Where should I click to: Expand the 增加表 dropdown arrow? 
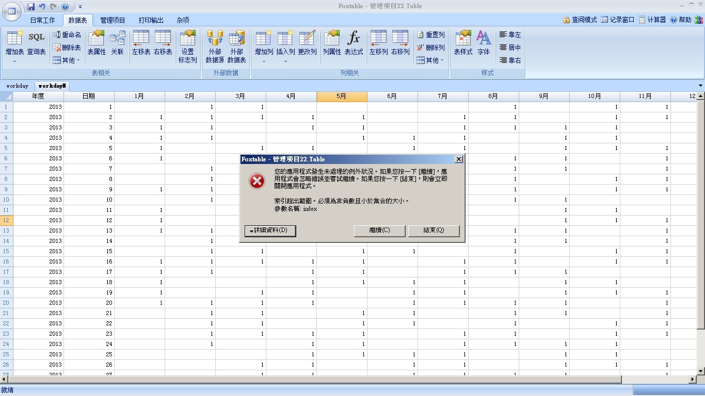point(14,61)
